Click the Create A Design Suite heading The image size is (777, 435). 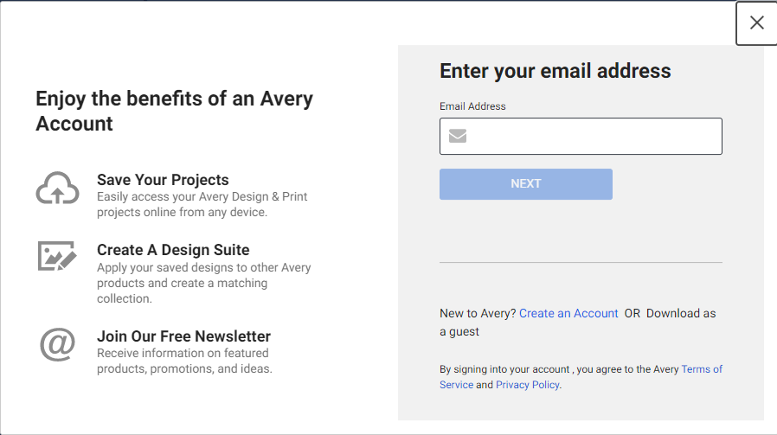(x=173, y=250)
